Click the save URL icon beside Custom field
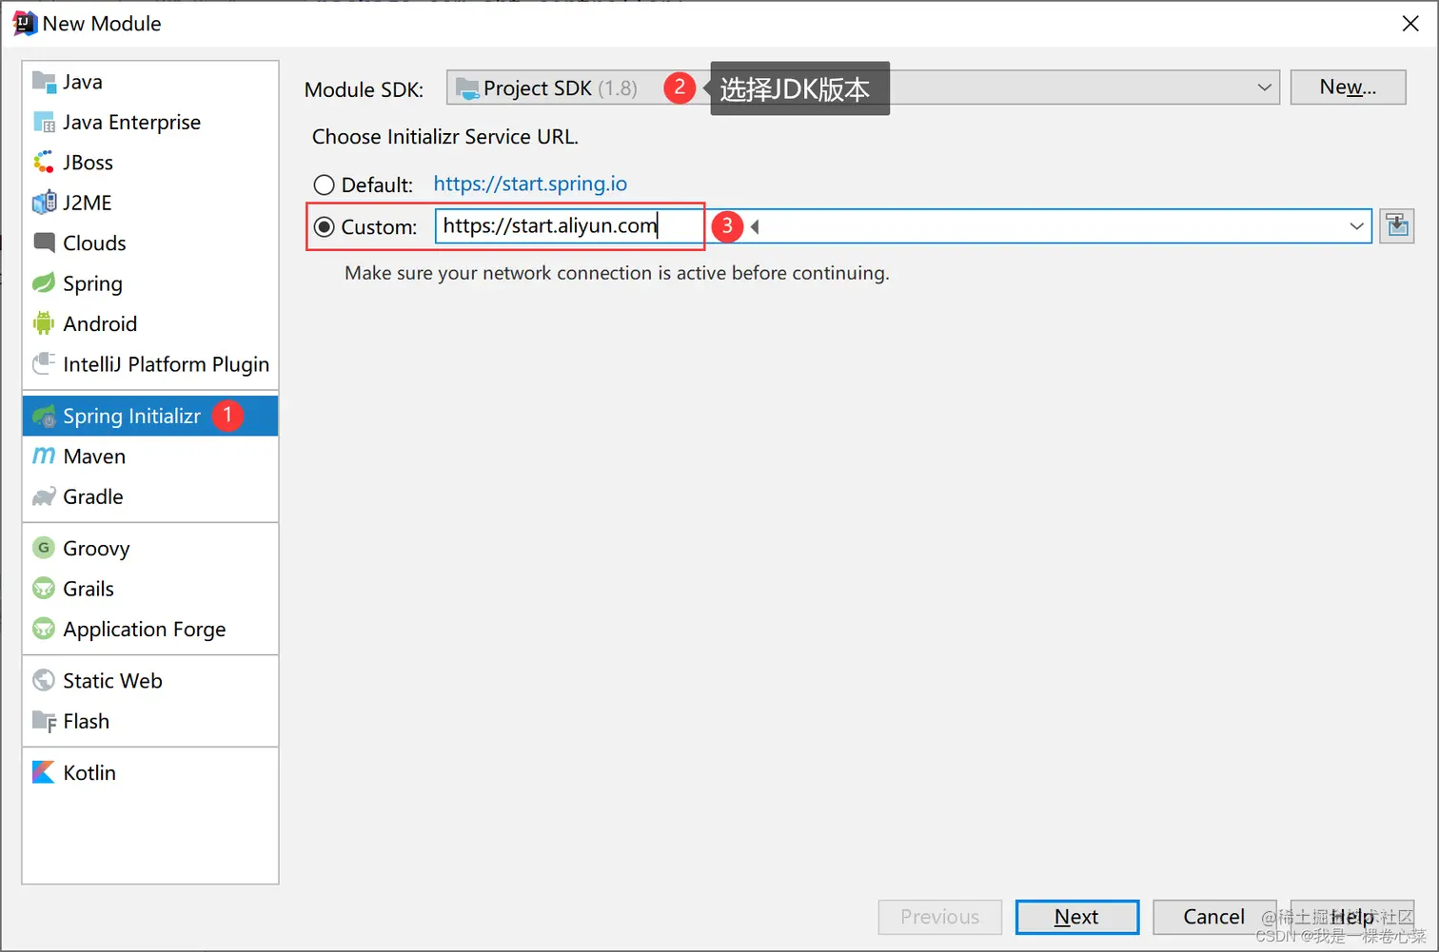This screenshot has width=1439, height=952. pyautogui.click(x=1397, y=226)
